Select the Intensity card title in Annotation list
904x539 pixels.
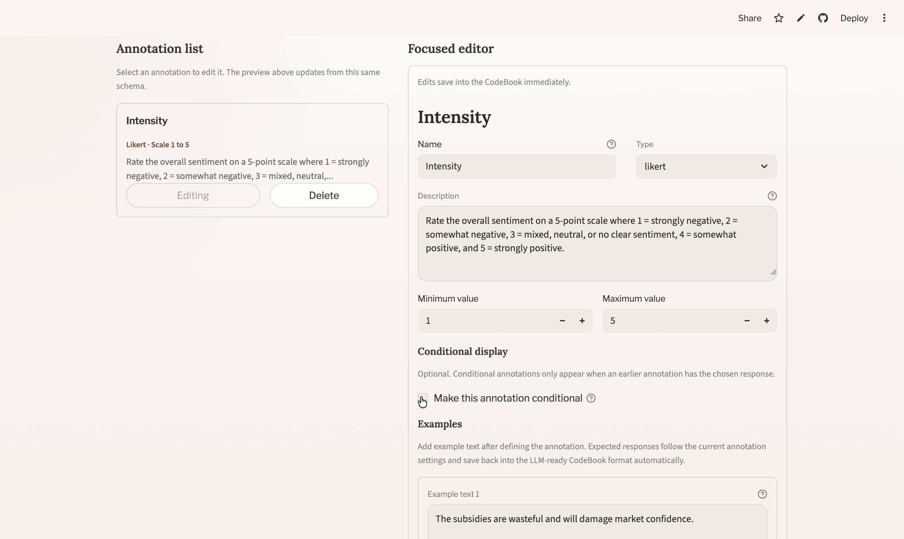click(x=147, y=121)
